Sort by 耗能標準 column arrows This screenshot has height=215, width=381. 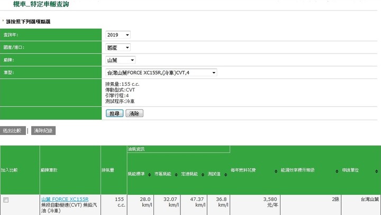[x=149, y=175]
